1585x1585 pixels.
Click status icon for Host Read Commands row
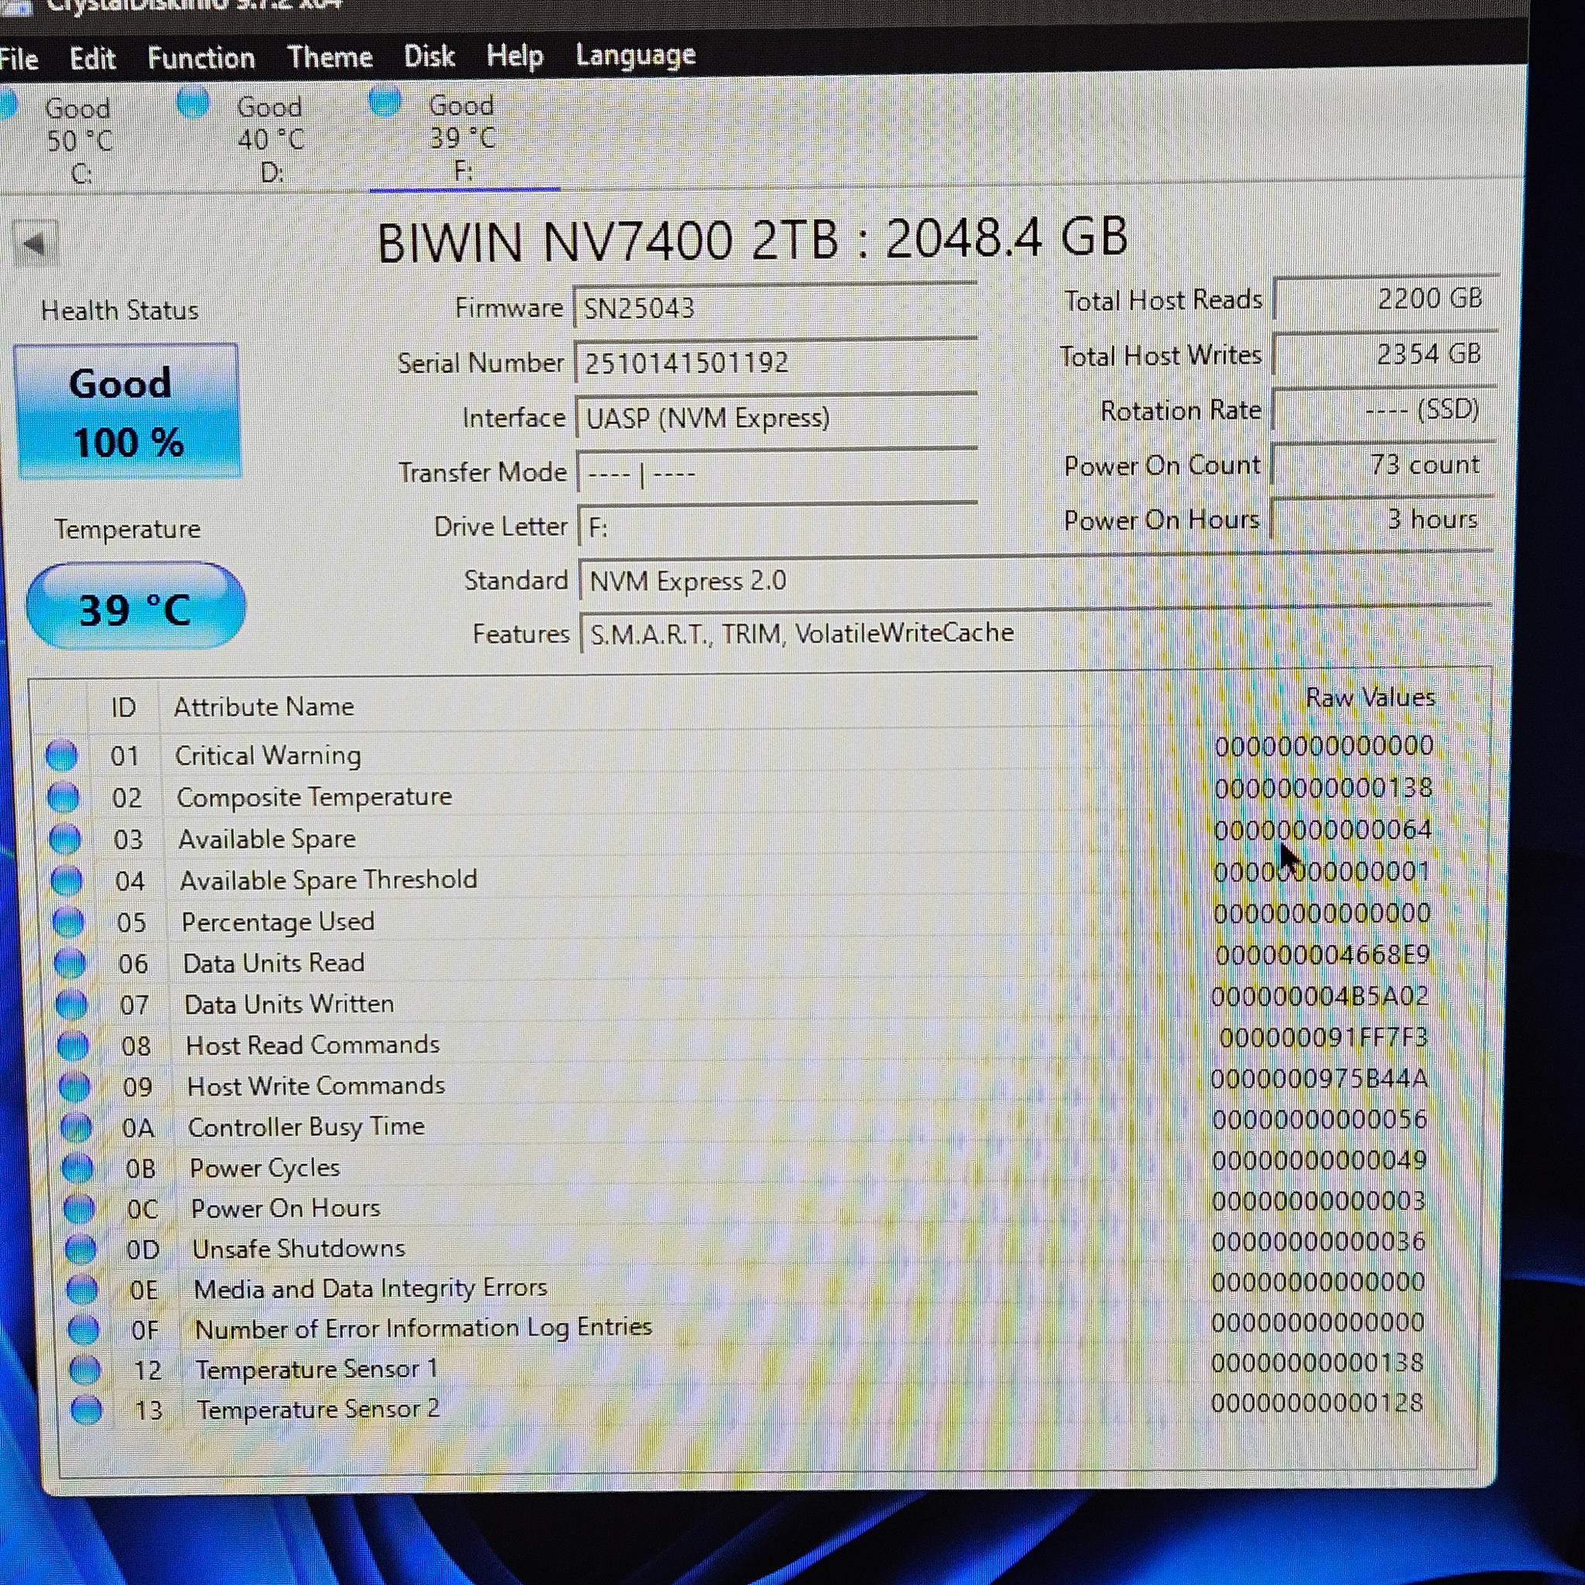point(73,1045)
